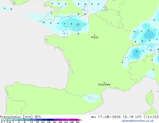The width and height of the screenshot is (159, 123).
Task: Click the Paris city label
Action: (95, 37)
